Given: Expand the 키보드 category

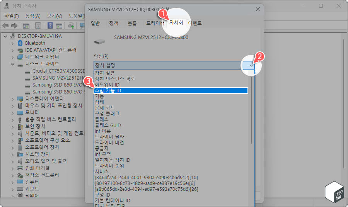Looking at the screenshot, I should coord(13,189).
